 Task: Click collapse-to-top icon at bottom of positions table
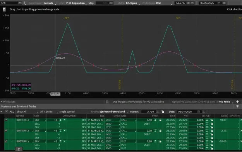19,149
